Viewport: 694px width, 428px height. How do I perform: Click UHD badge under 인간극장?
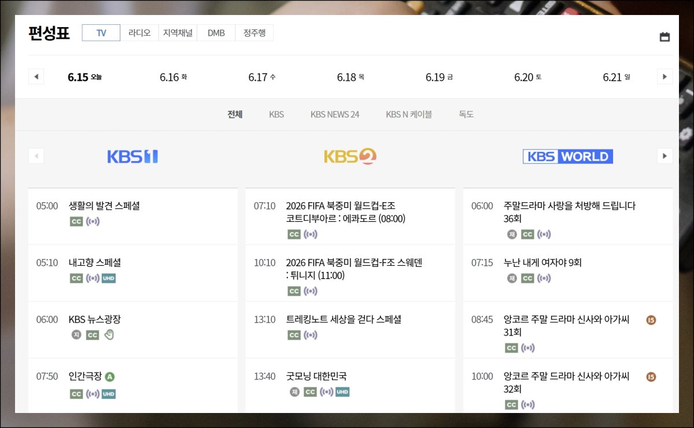(109, 394)
